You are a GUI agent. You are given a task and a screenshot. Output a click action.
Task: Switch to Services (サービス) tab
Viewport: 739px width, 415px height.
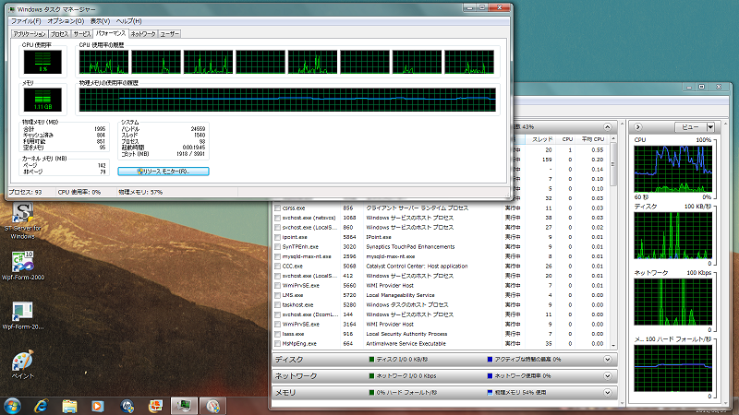coord(81,34)
